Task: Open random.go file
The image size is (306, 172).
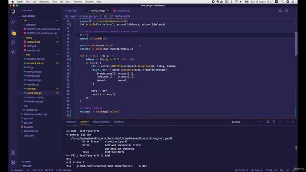Action: (32, 110)
